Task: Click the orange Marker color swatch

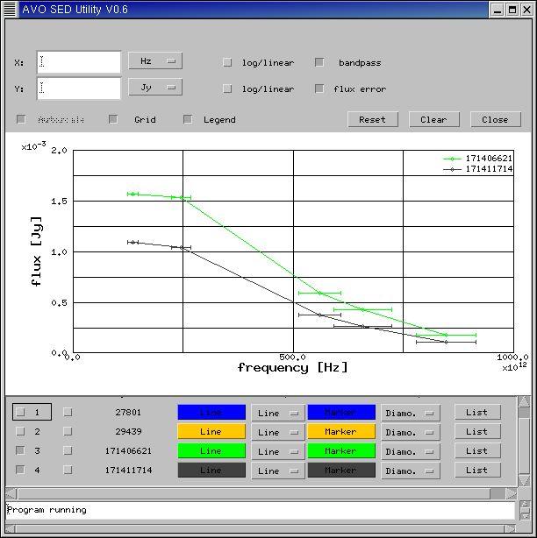Action: (340, 431)
